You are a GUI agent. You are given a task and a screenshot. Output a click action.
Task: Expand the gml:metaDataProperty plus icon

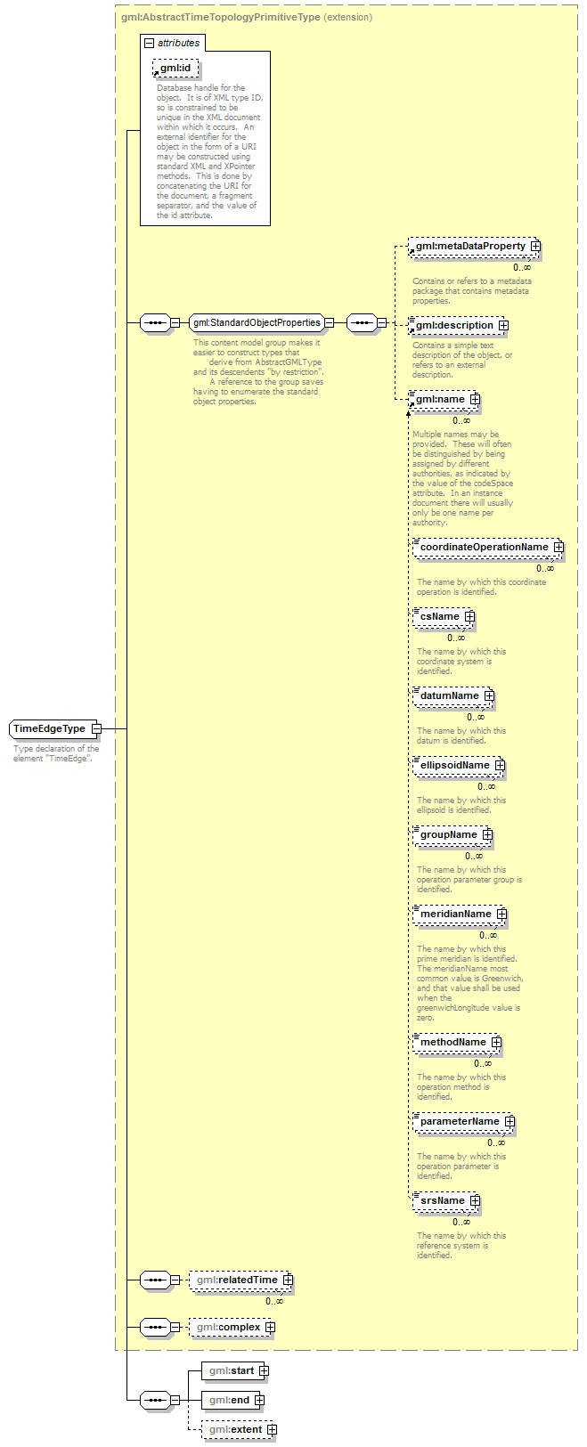535,247
